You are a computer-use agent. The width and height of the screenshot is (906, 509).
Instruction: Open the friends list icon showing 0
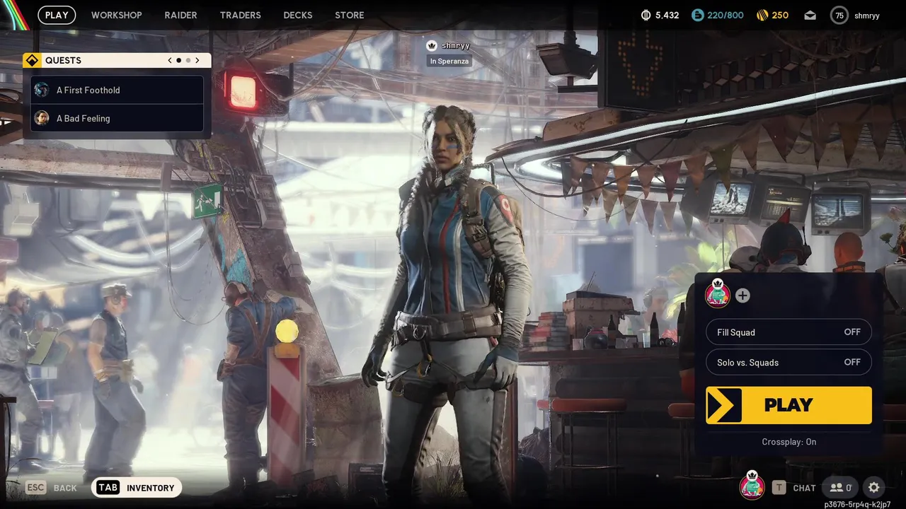pyautogui.click(x=840, y=488)
